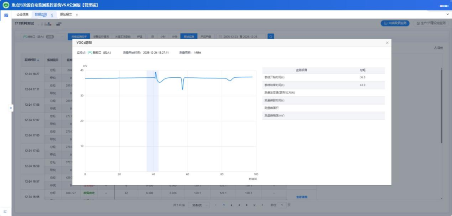
Task: Switch to the 企业信息 tab
Action: tap(23, 15)
